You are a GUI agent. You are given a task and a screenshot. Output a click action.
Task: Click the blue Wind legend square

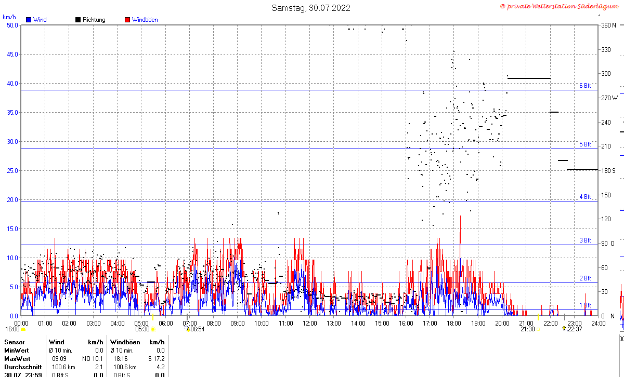point(29,20)
